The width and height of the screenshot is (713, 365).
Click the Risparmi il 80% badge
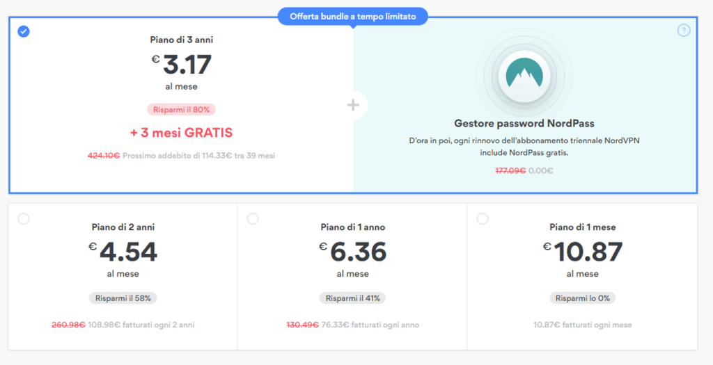[x=182, y=109]
